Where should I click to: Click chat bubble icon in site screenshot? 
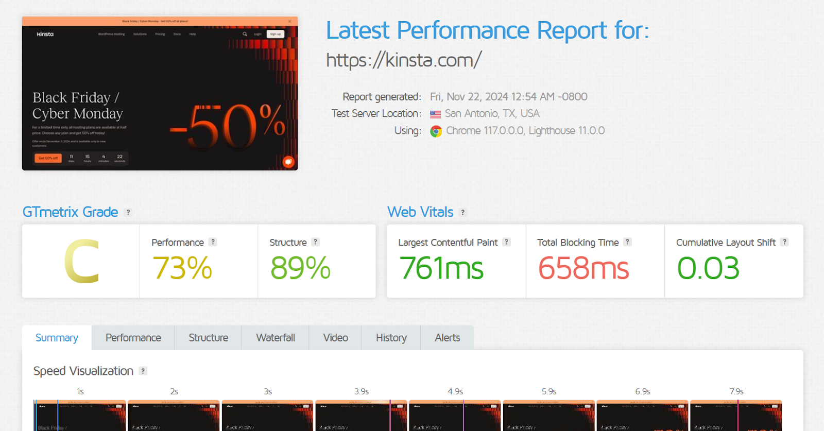click(x=288, y=162)
